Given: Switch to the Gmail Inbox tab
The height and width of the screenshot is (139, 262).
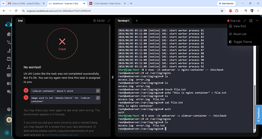Looking at the screenshot, I should 27,3.
